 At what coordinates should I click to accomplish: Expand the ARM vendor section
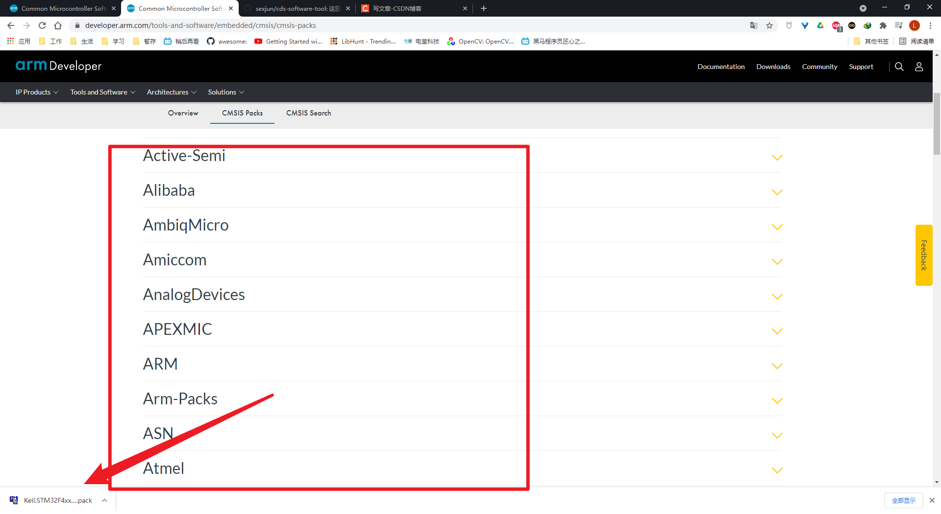pyautogui.click(x=777, y=366)
